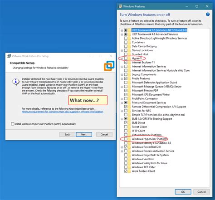Viewport: 215px width, 200px height.
Task: Maximize the Windows Features window
Action: [x=197, y=6]
